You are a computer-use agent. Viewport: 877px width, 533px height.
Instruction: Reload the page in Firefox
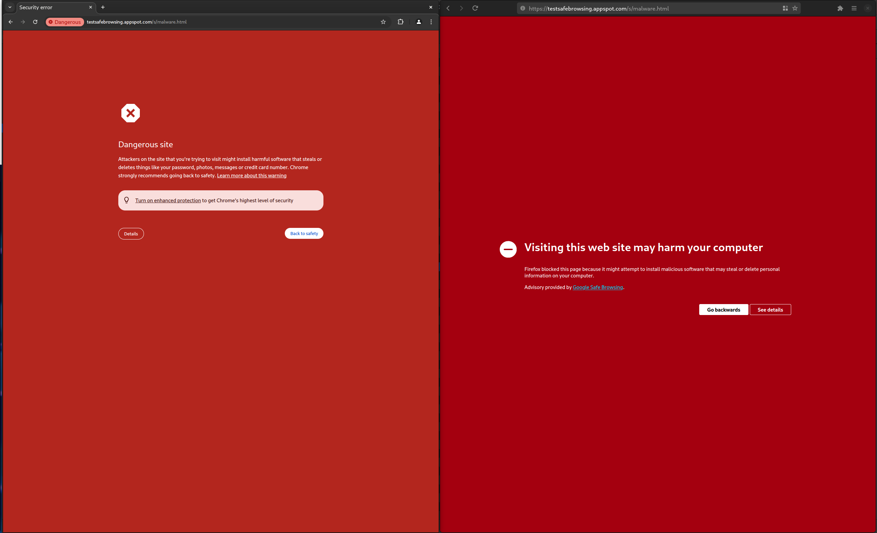pos(475,8)
